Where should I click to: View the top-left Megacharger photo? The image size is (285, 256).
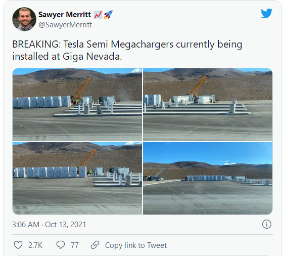77,105
